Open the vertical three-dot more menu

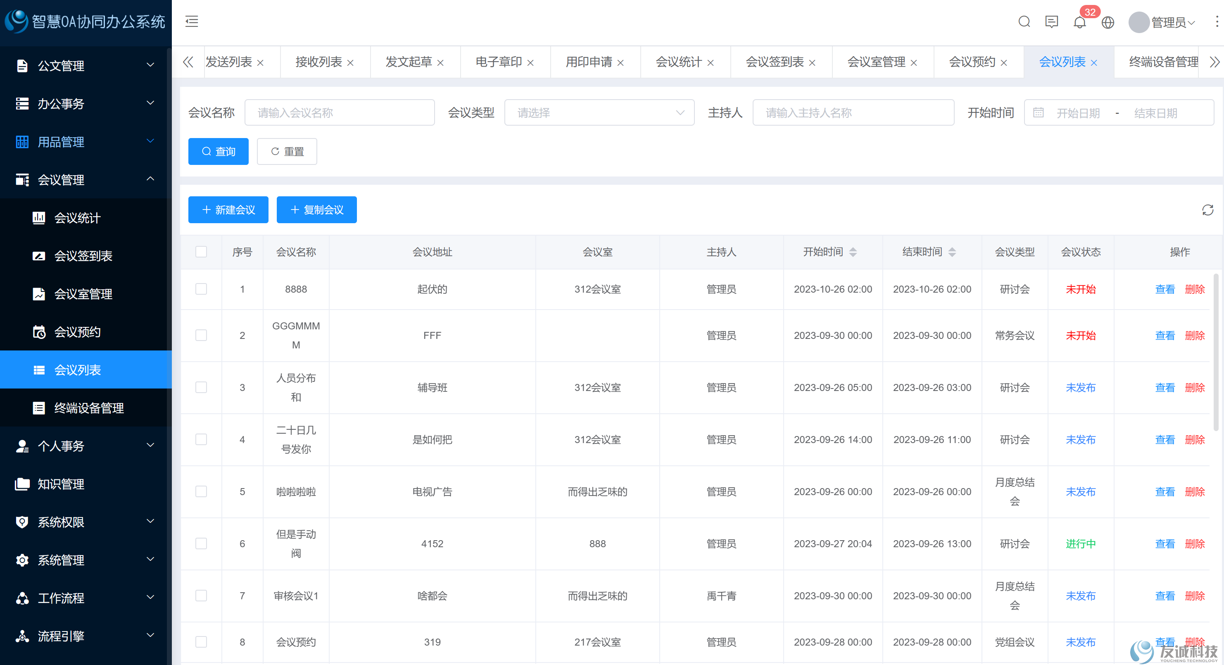[x=1217, y=21]
